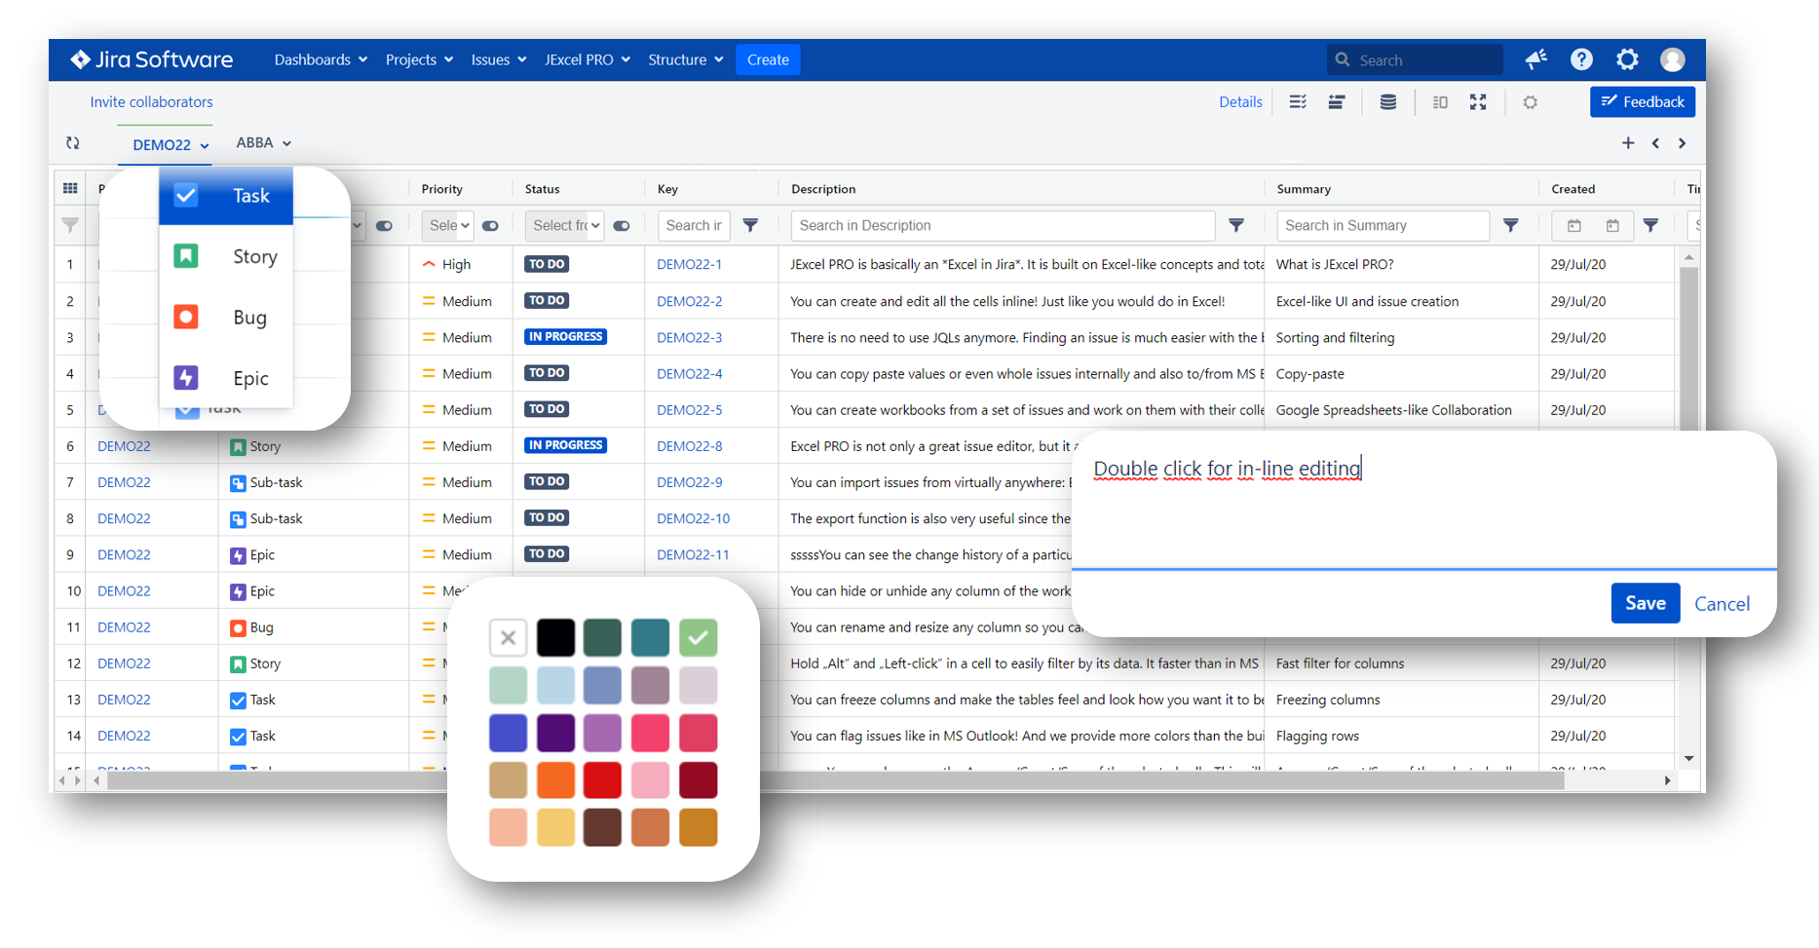Click the Save button in inline editor
This screenshot has height=948, width=1819.
(x=1646, y=603)
